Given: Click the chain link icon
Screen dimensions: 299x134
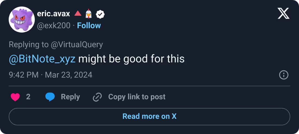Looking at the screenshot, I should pos(97,97).
